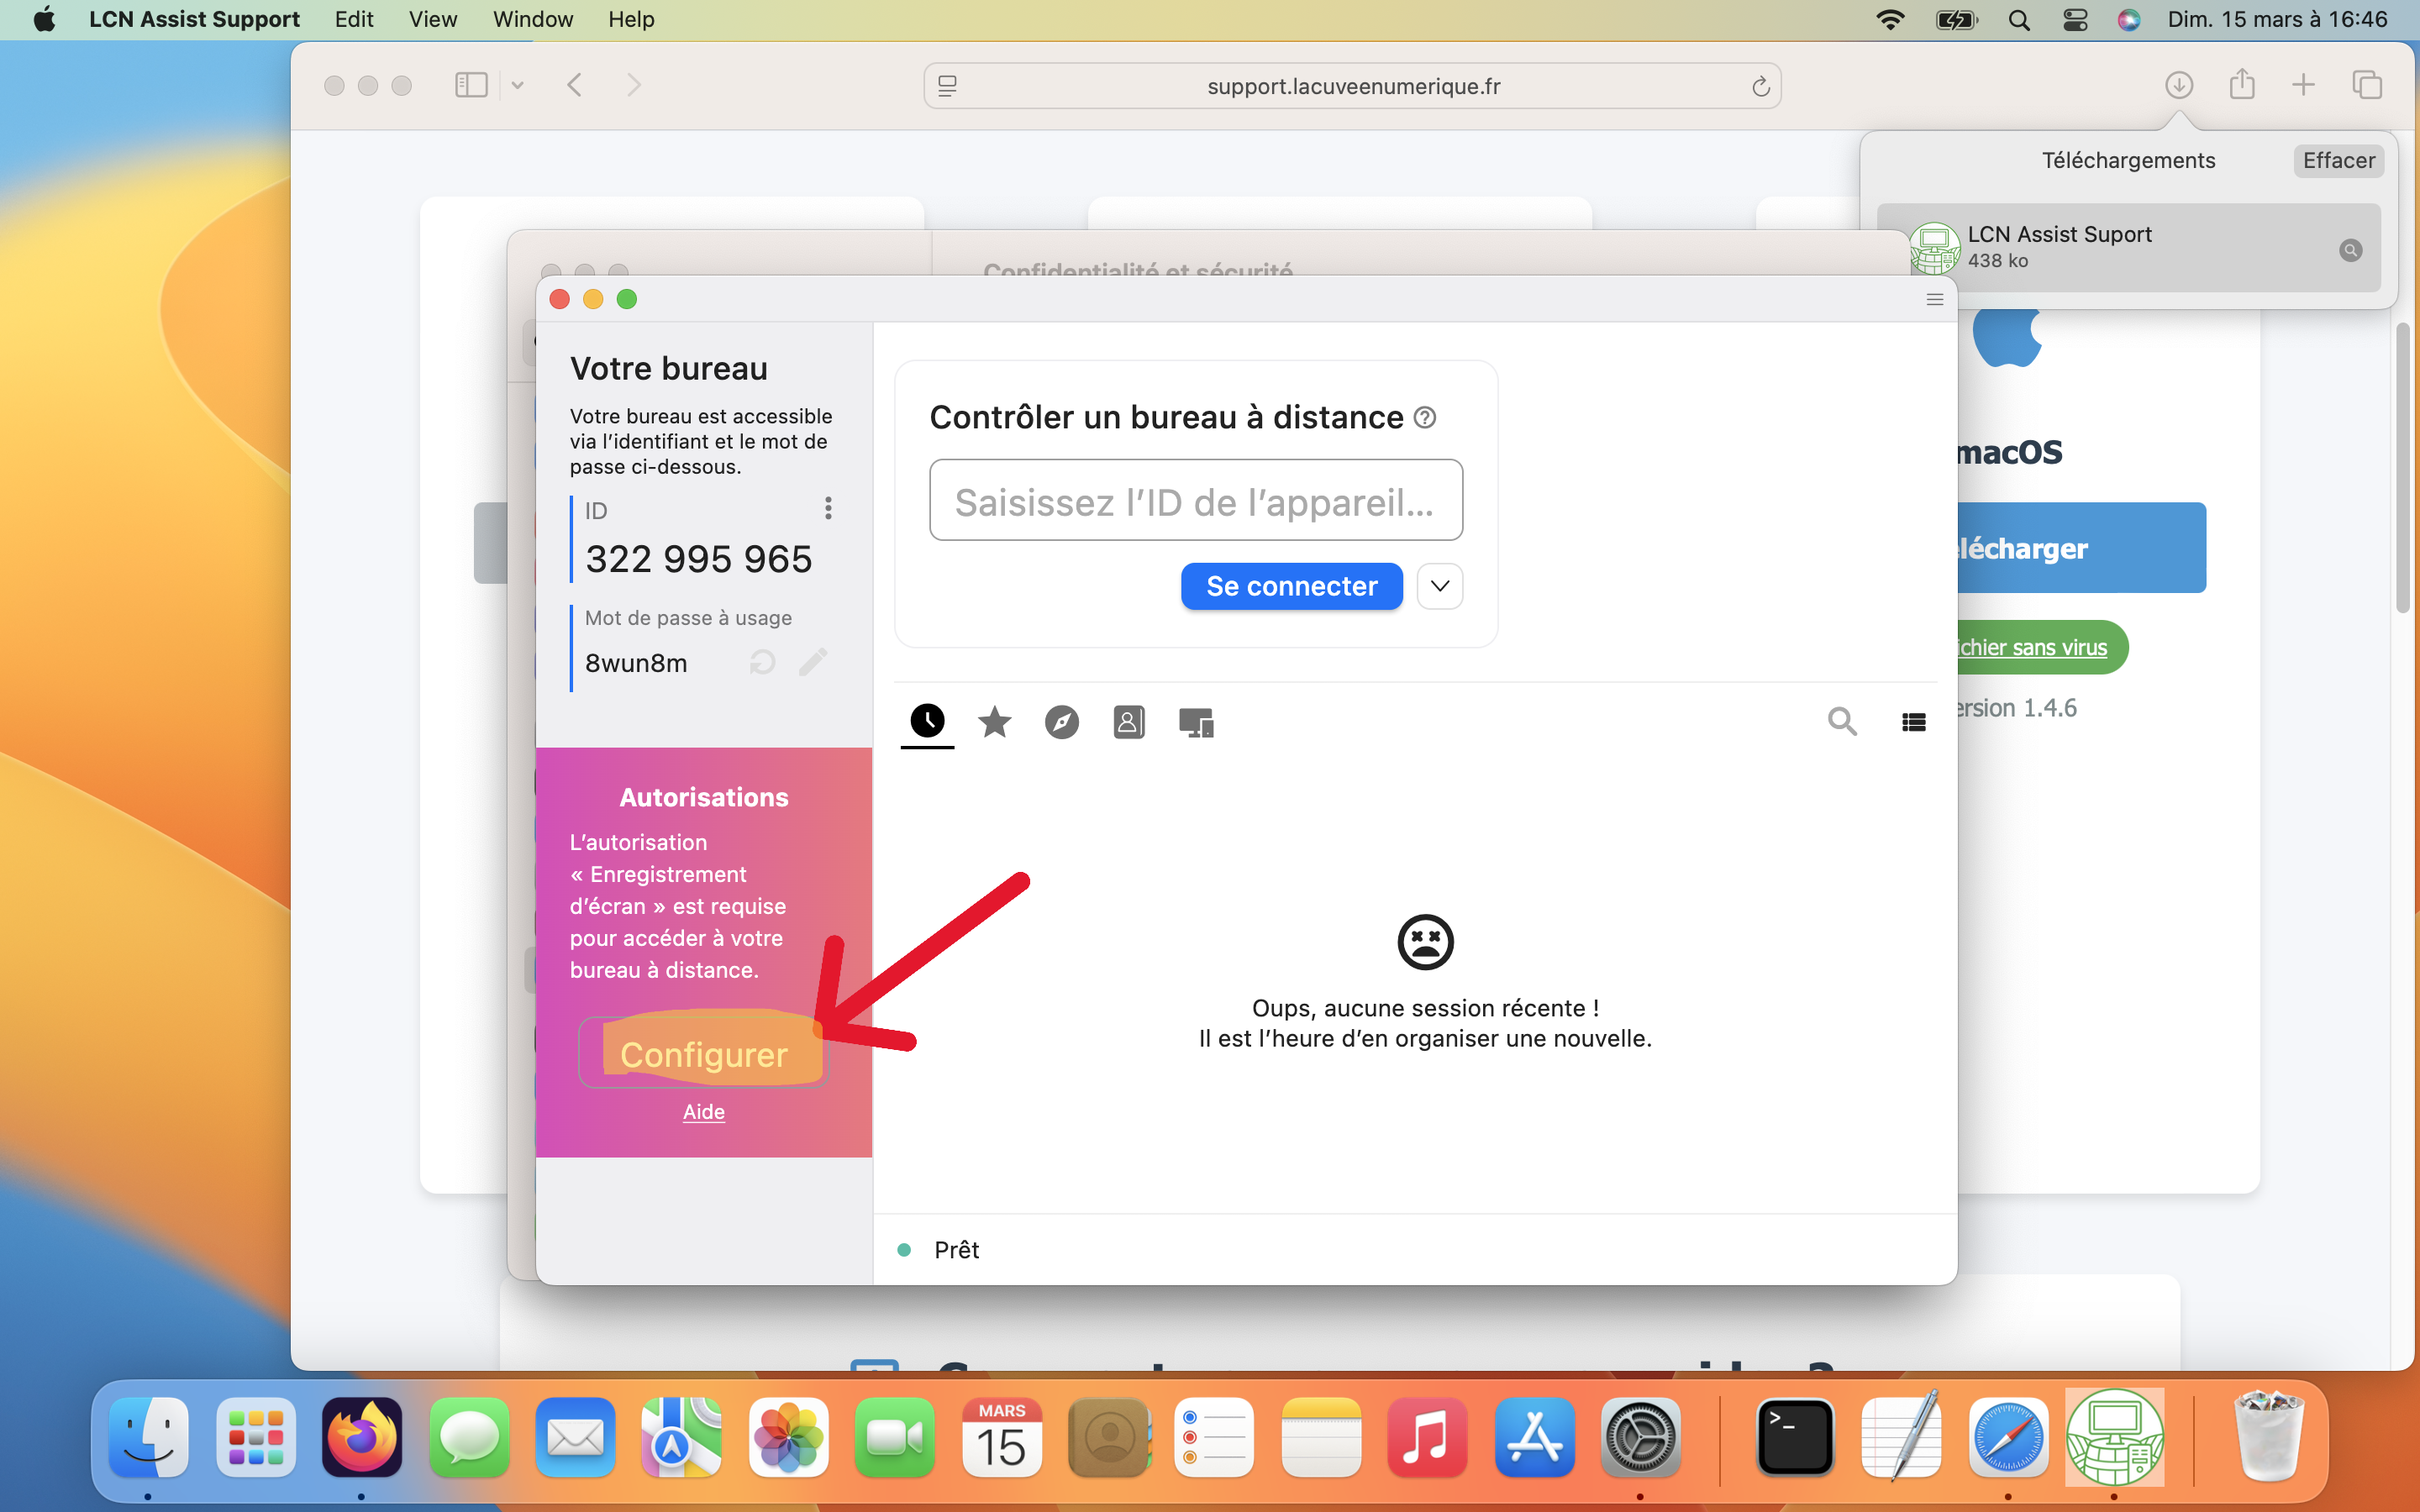The image size is (2420, 1512).
Task: Click the search magnifier in session list
Action: click(1842, 721)
